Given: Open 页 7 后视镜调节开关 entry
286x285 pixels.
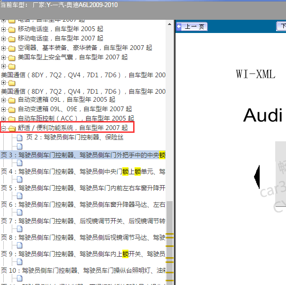Looking at the screenshot, I should pyautogui.click(x=83, y=221).
